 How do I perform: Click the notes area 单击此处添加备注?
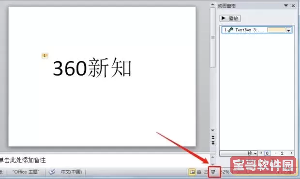[23, 160]
